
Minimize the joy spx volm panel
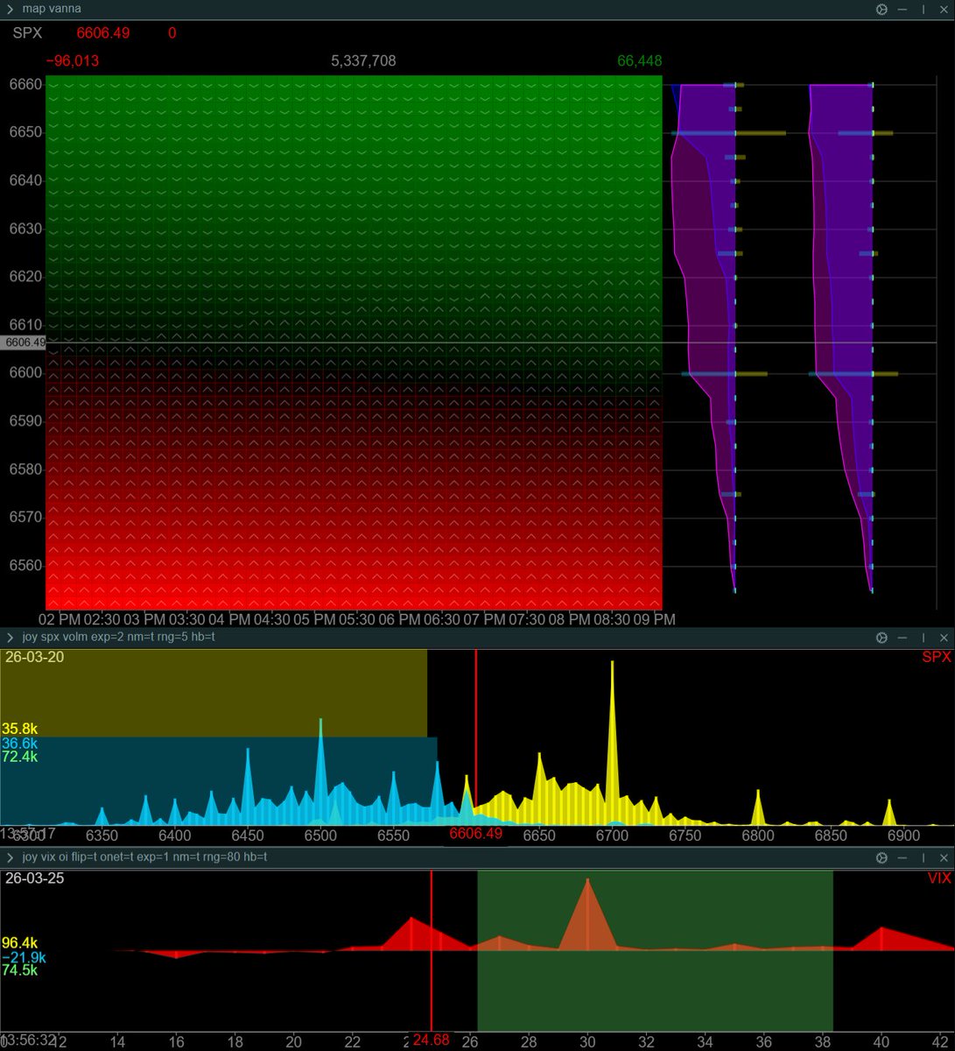click(x=902, y=638)
